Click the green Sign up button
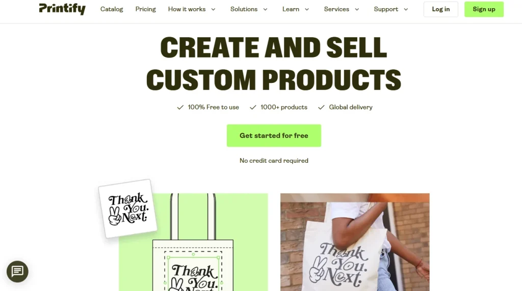 (x=484, y=9)
